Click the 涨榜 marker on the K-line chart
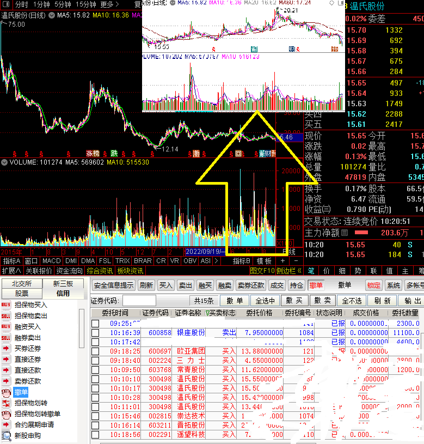Image resolution: width=424 pixels, height=444 pixels. [x=93, y=154]
